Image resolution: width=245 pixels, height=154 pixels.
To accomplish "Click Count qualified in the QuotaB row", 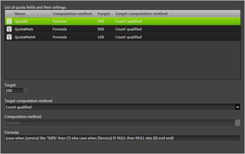I will point(129,21).
